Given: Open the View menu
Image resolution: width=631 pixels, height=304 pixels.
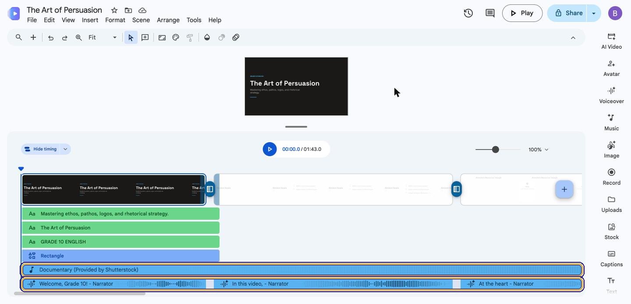Looking at the screenshot, I should click(68, 20).
